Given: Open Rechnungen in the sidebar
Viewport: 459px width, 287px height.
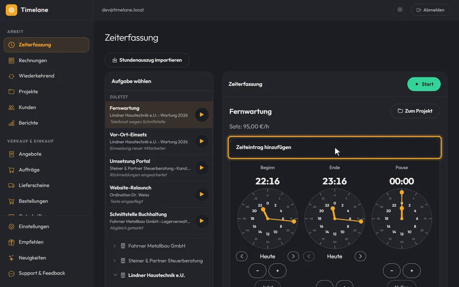Looking at the screenshot, I should [46, 61].
